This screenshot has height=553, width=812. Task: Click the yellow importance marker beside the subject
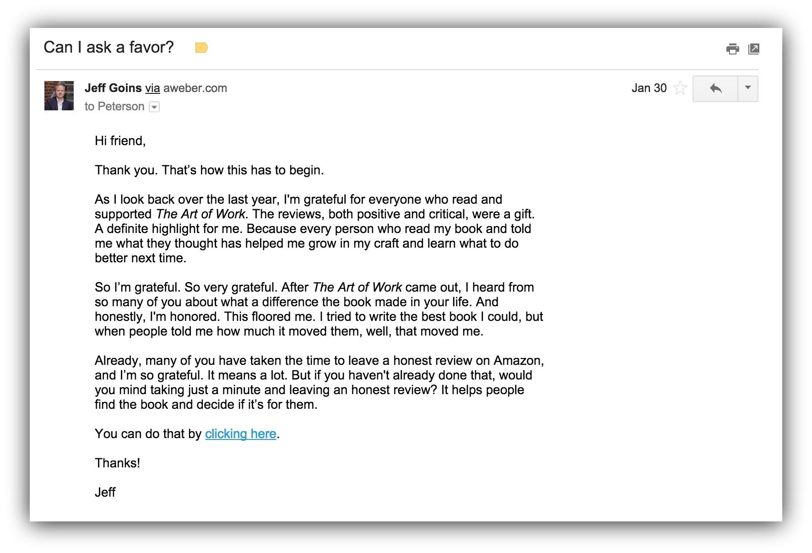(201, 48)
